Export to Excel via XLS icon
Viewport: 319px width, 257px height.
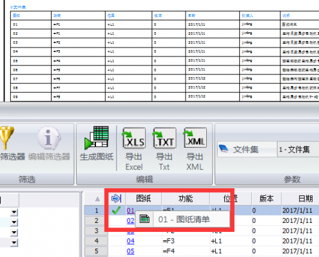point(134,137)
